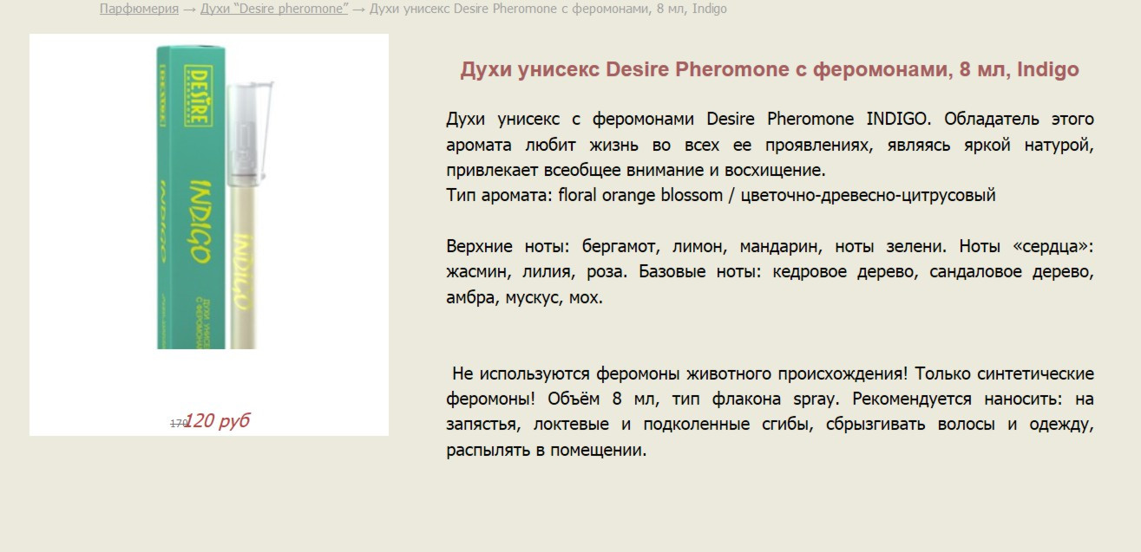Select the current price "120 руб"
Viewport: 1141px width, 552px height.
tap(217, 421)
